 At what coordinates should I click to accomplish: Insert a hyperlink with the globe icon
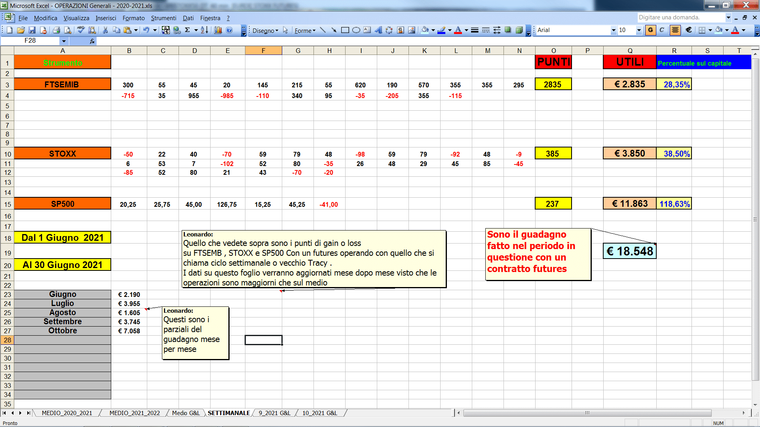tap(177, 30)
